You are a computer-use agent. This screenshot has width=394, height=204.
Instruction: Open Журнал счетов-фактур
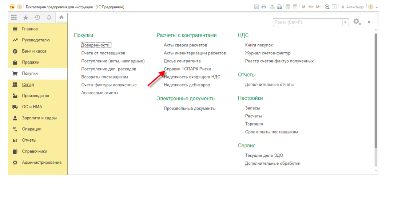tap(268, 53)
